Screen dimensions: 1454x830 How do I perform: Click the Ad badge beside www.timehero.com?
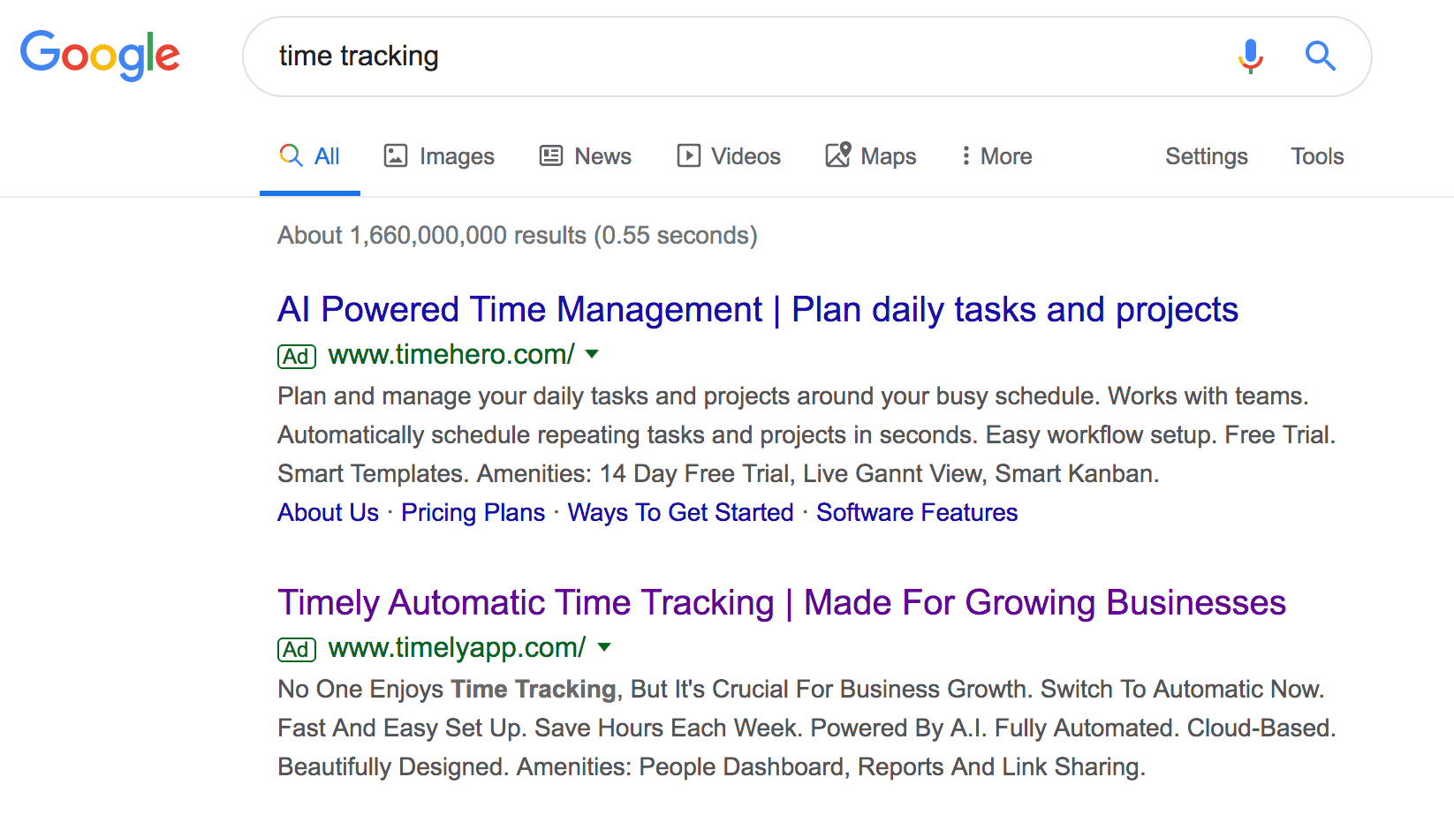pyautogui.click(x=296, y=356)
